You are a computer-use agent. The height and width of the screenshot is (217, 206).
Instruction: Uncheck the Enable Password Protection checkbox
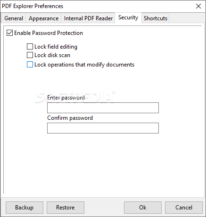9,33
